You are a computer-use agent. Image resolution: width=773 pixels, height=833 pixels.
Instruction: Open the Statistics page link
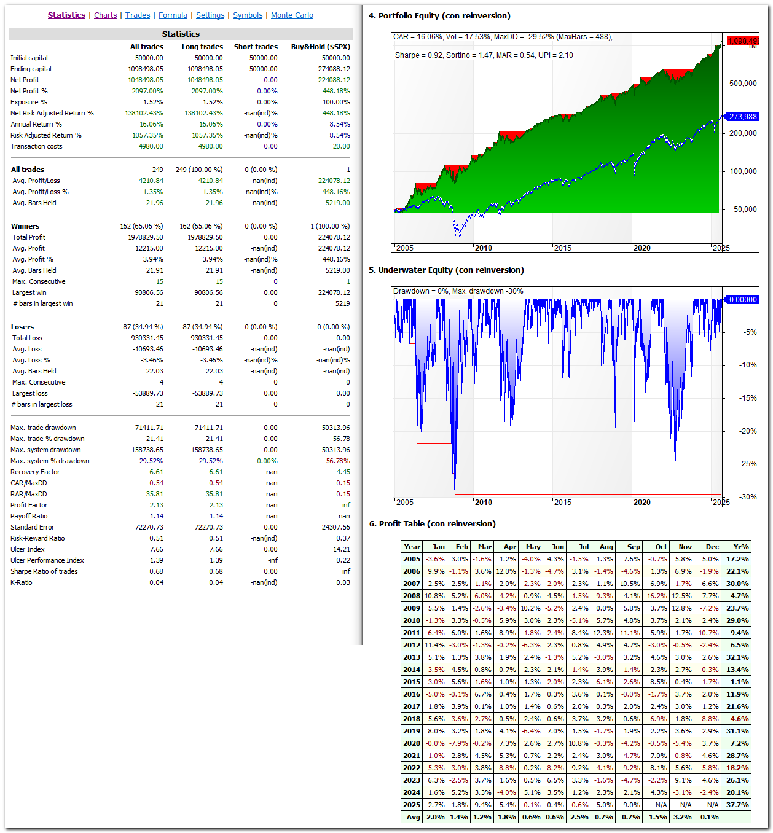pyautogui.click(x=66, y=15)
